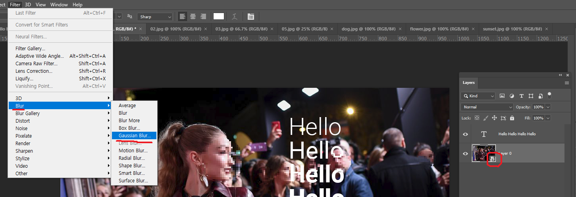Viewport: 576px width, 197px height.
Task: Prevent artboard auto-nesting lock icon
Action: point(503,118)
